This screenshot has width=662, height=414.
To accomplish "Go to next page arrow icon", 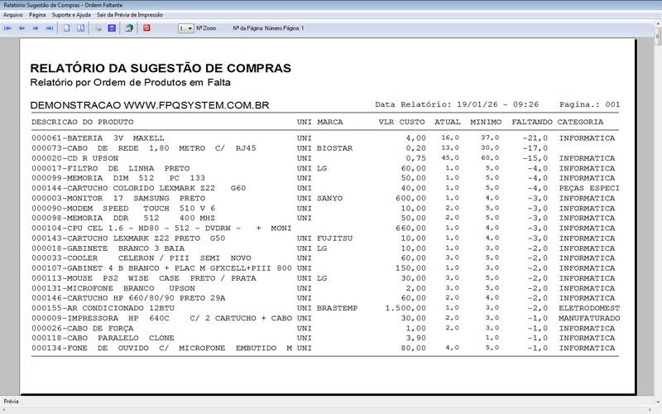I will [x=36, y=28].
